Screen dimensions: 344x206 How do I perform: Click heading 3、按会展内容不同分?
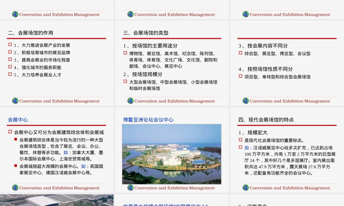click(x=263, y=46)
